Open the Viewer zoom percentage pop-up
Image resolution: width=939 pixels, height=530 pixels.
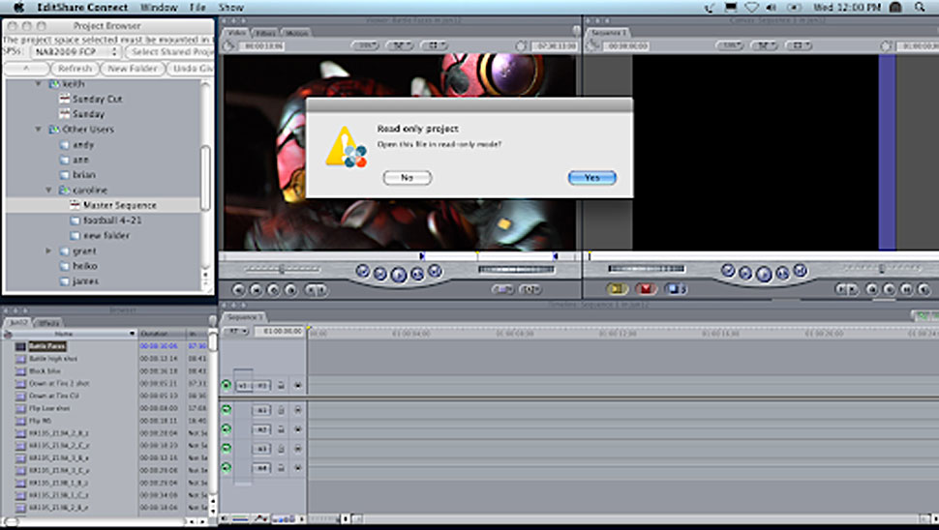pyautogui.click(x=365, y=45)
